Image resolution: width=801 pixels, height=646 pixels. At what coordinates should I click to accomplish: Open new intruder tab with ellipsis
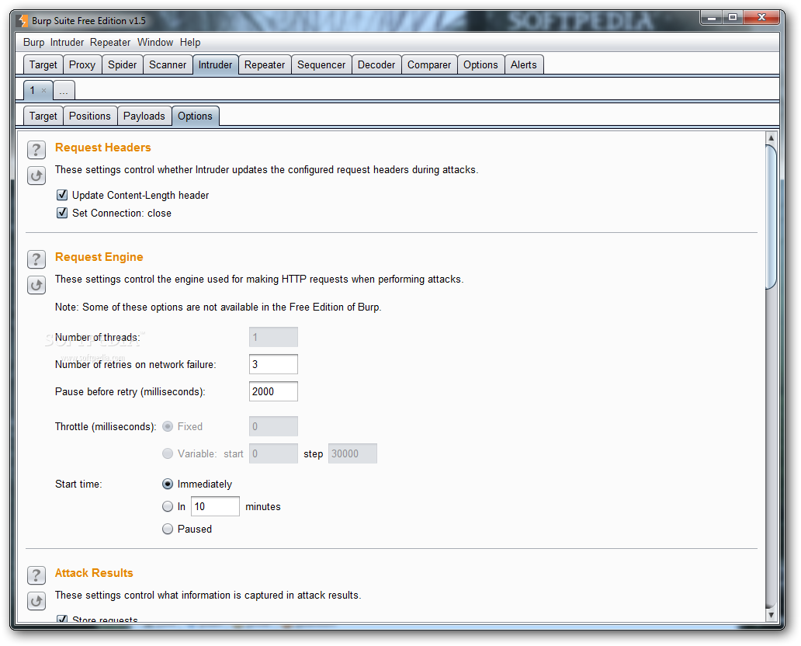pyautogui.click(x=64, y=91)
